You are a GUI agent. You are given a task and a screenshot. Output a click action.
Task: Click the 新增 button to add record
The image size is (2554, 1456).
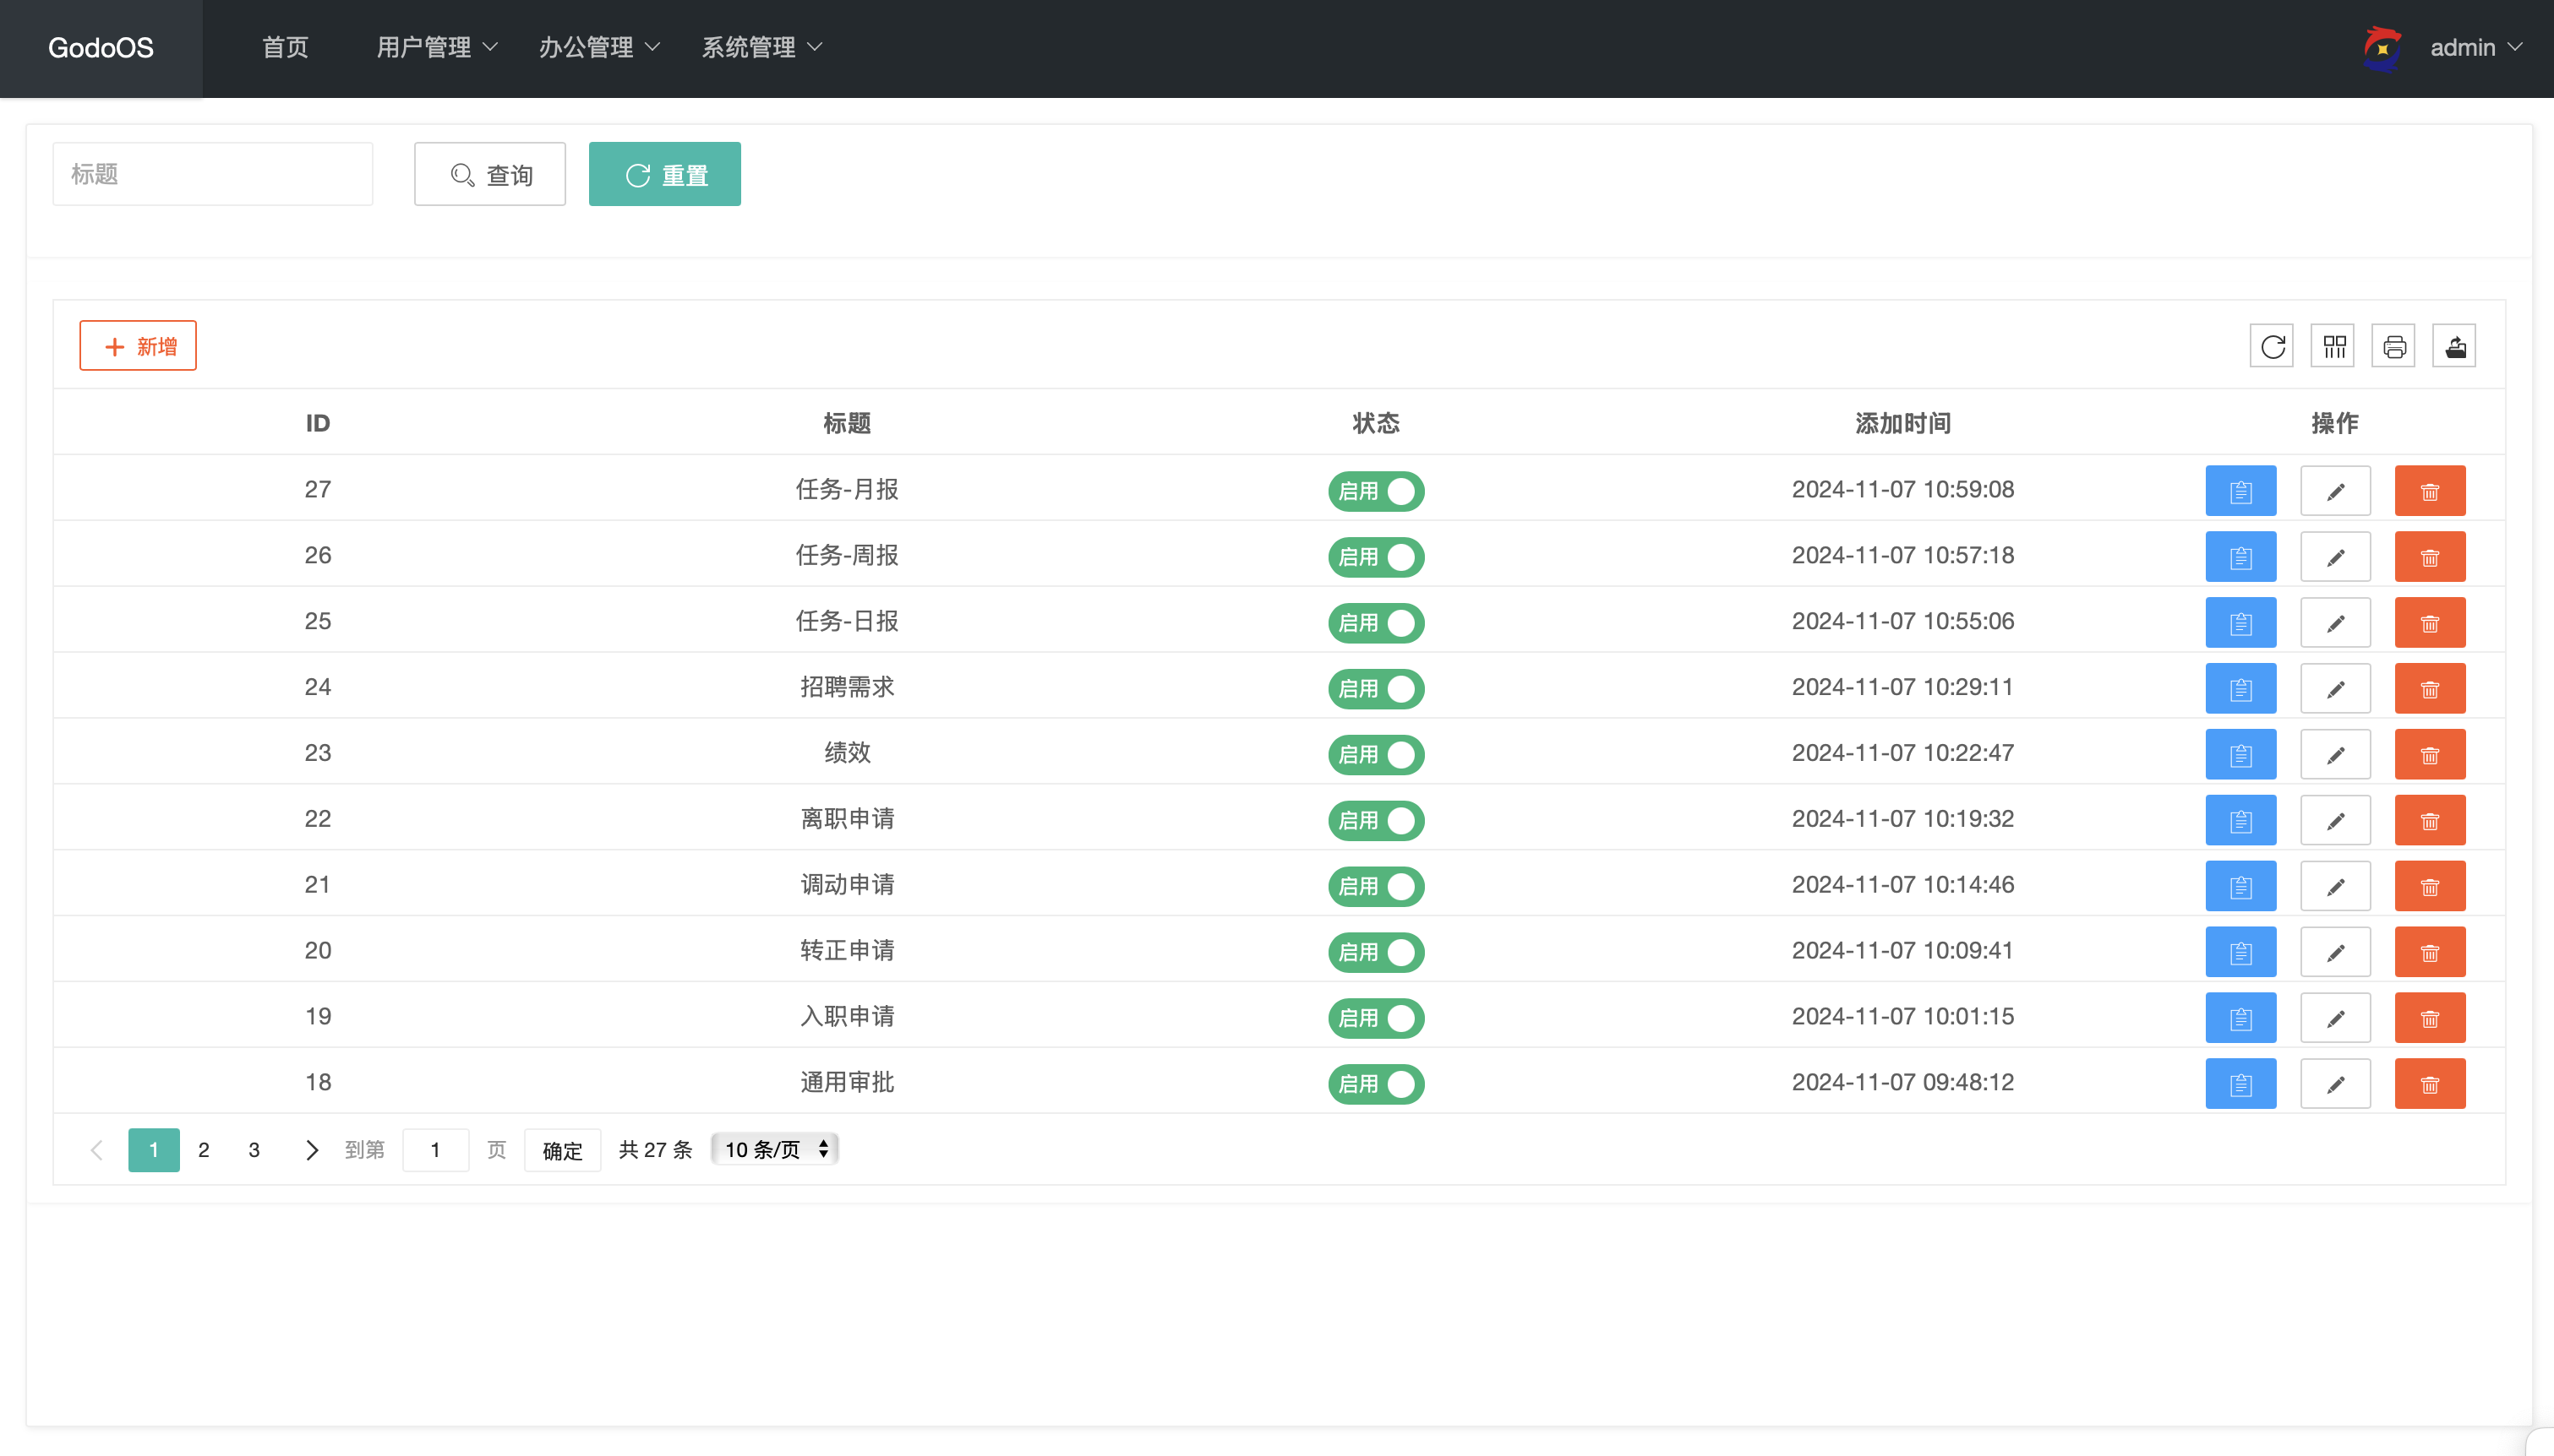(x=137, y=345)
